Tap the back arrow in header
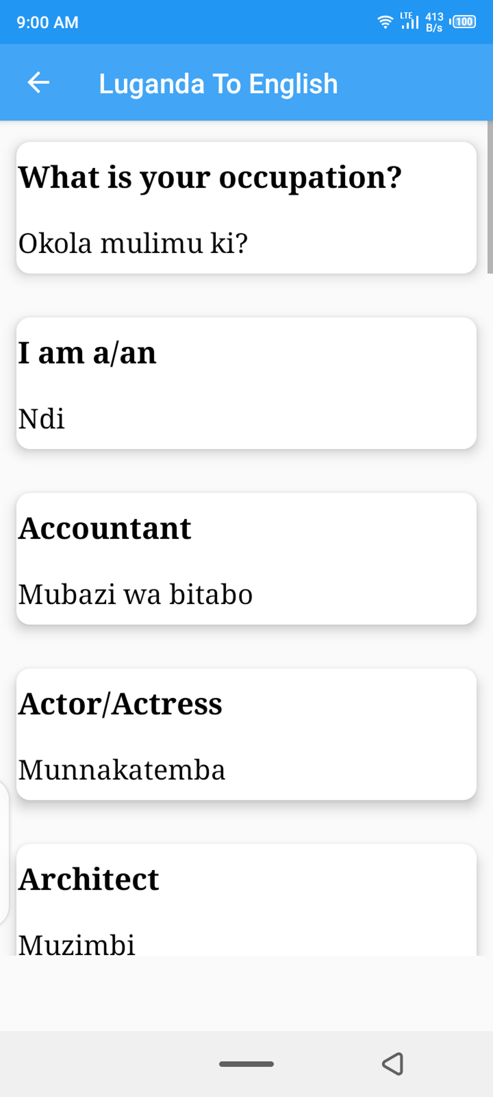Screen dimensions: 493x1097 [39, 83]
